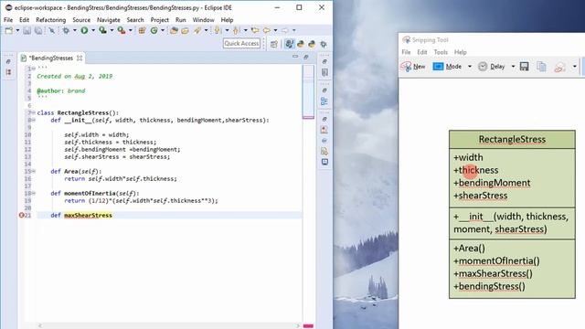Screen dimensions: 585x329
Task: Click the External Tools run icon
Action: click(x=122, y=30)
